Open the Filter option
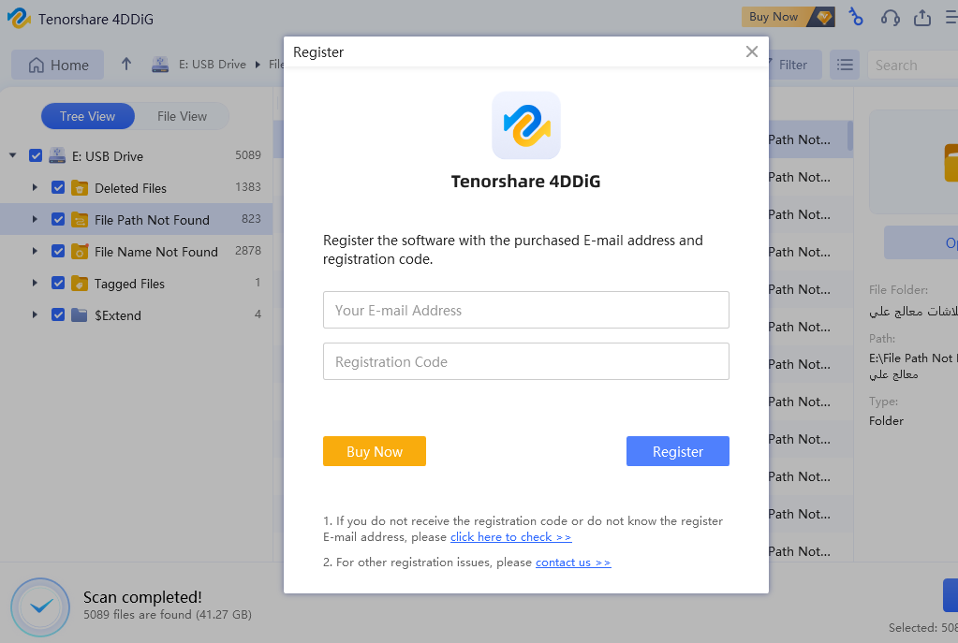This screenshot has height=643, width=958. tap(792, 65)
